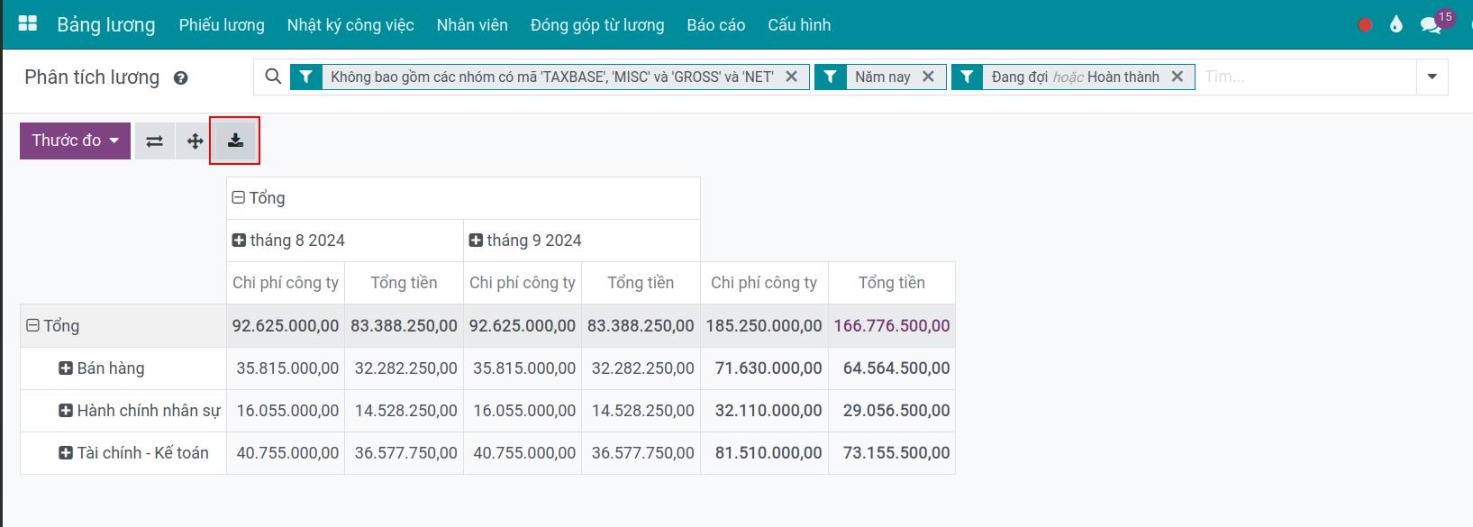Image resolution: width=1473 pixels, height=527 pixels.
Task: Click the funnel icon of the TAXBASE filter
Action: click(306, 77)
